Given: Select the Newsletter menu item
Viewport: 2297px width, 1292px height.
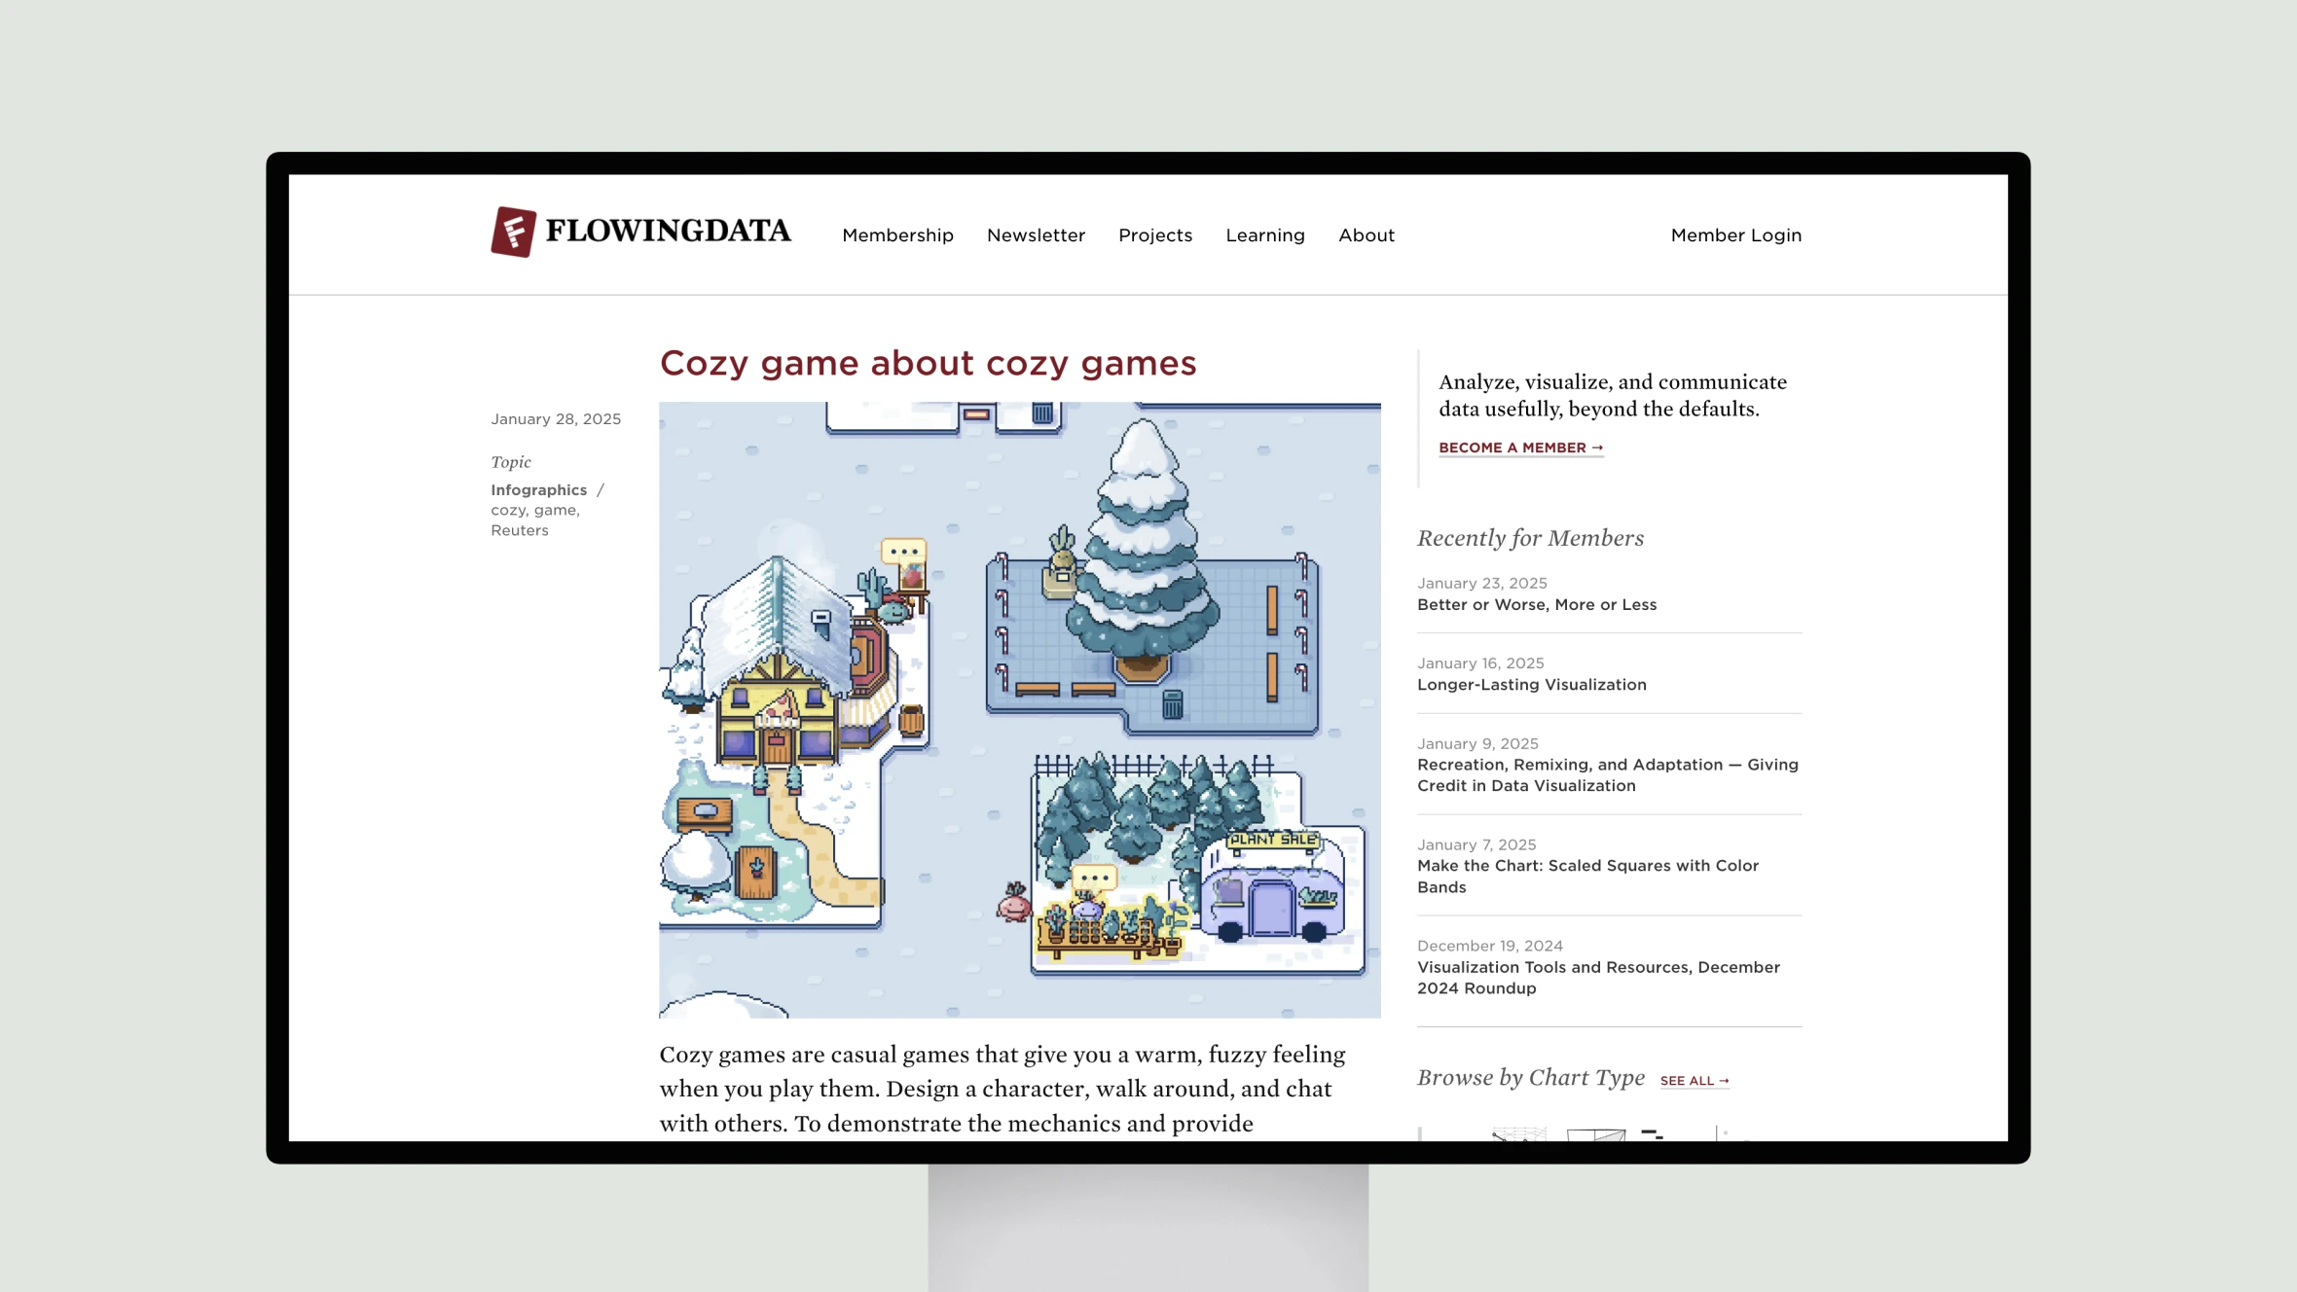Looking at the screenshot, I should coord(1037,235).
